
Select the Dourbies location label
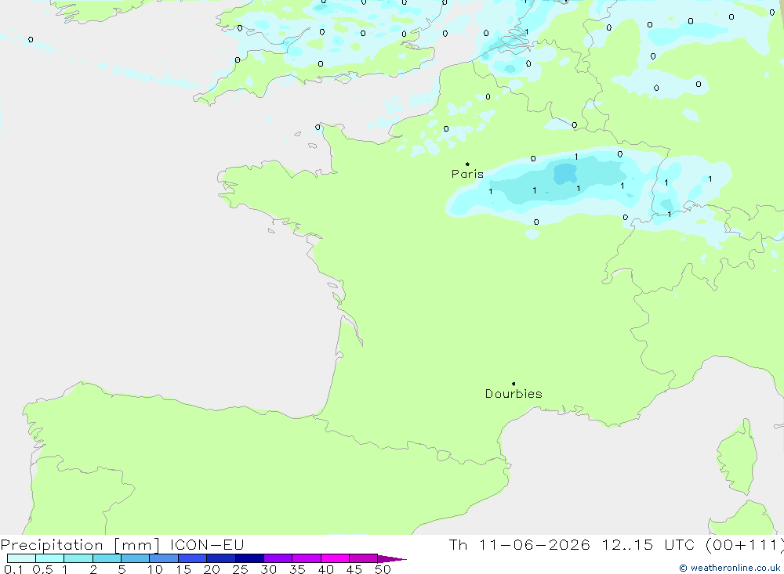[514, 394]
